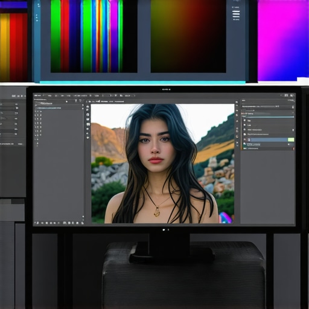Click the magenta-to-blue gradient panel
The height and width of the screenshot is (309, 309).
[283, 40]
